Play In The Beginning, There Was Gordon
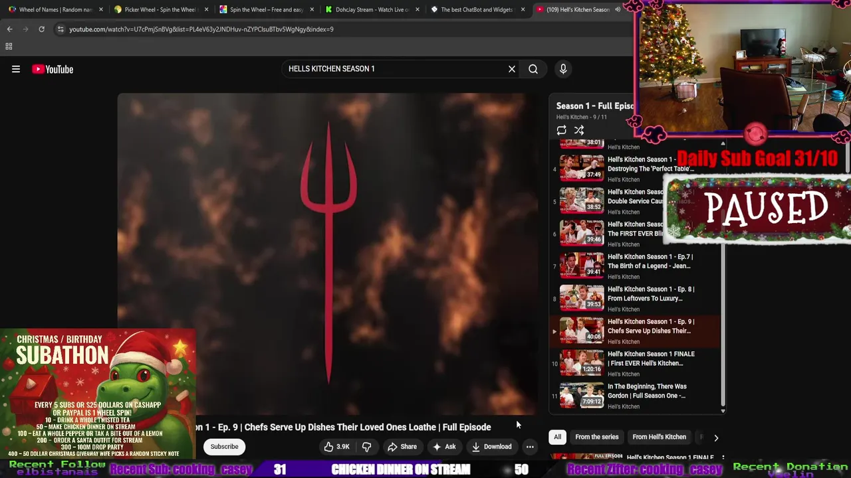Screen dimensions: 851x478 point(635,395)
